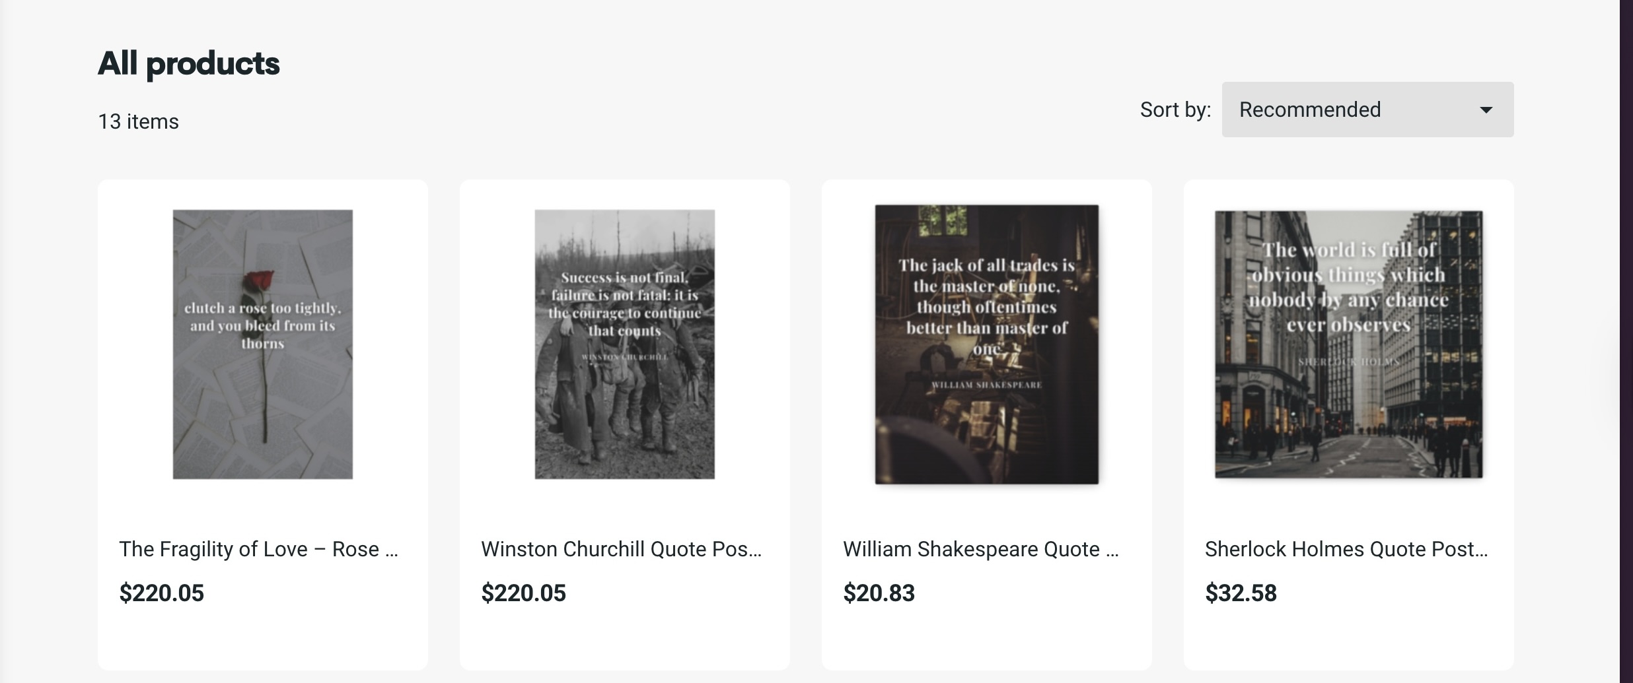Open the Fragility of Love rose poster thumbnail

tap(262, 342)
